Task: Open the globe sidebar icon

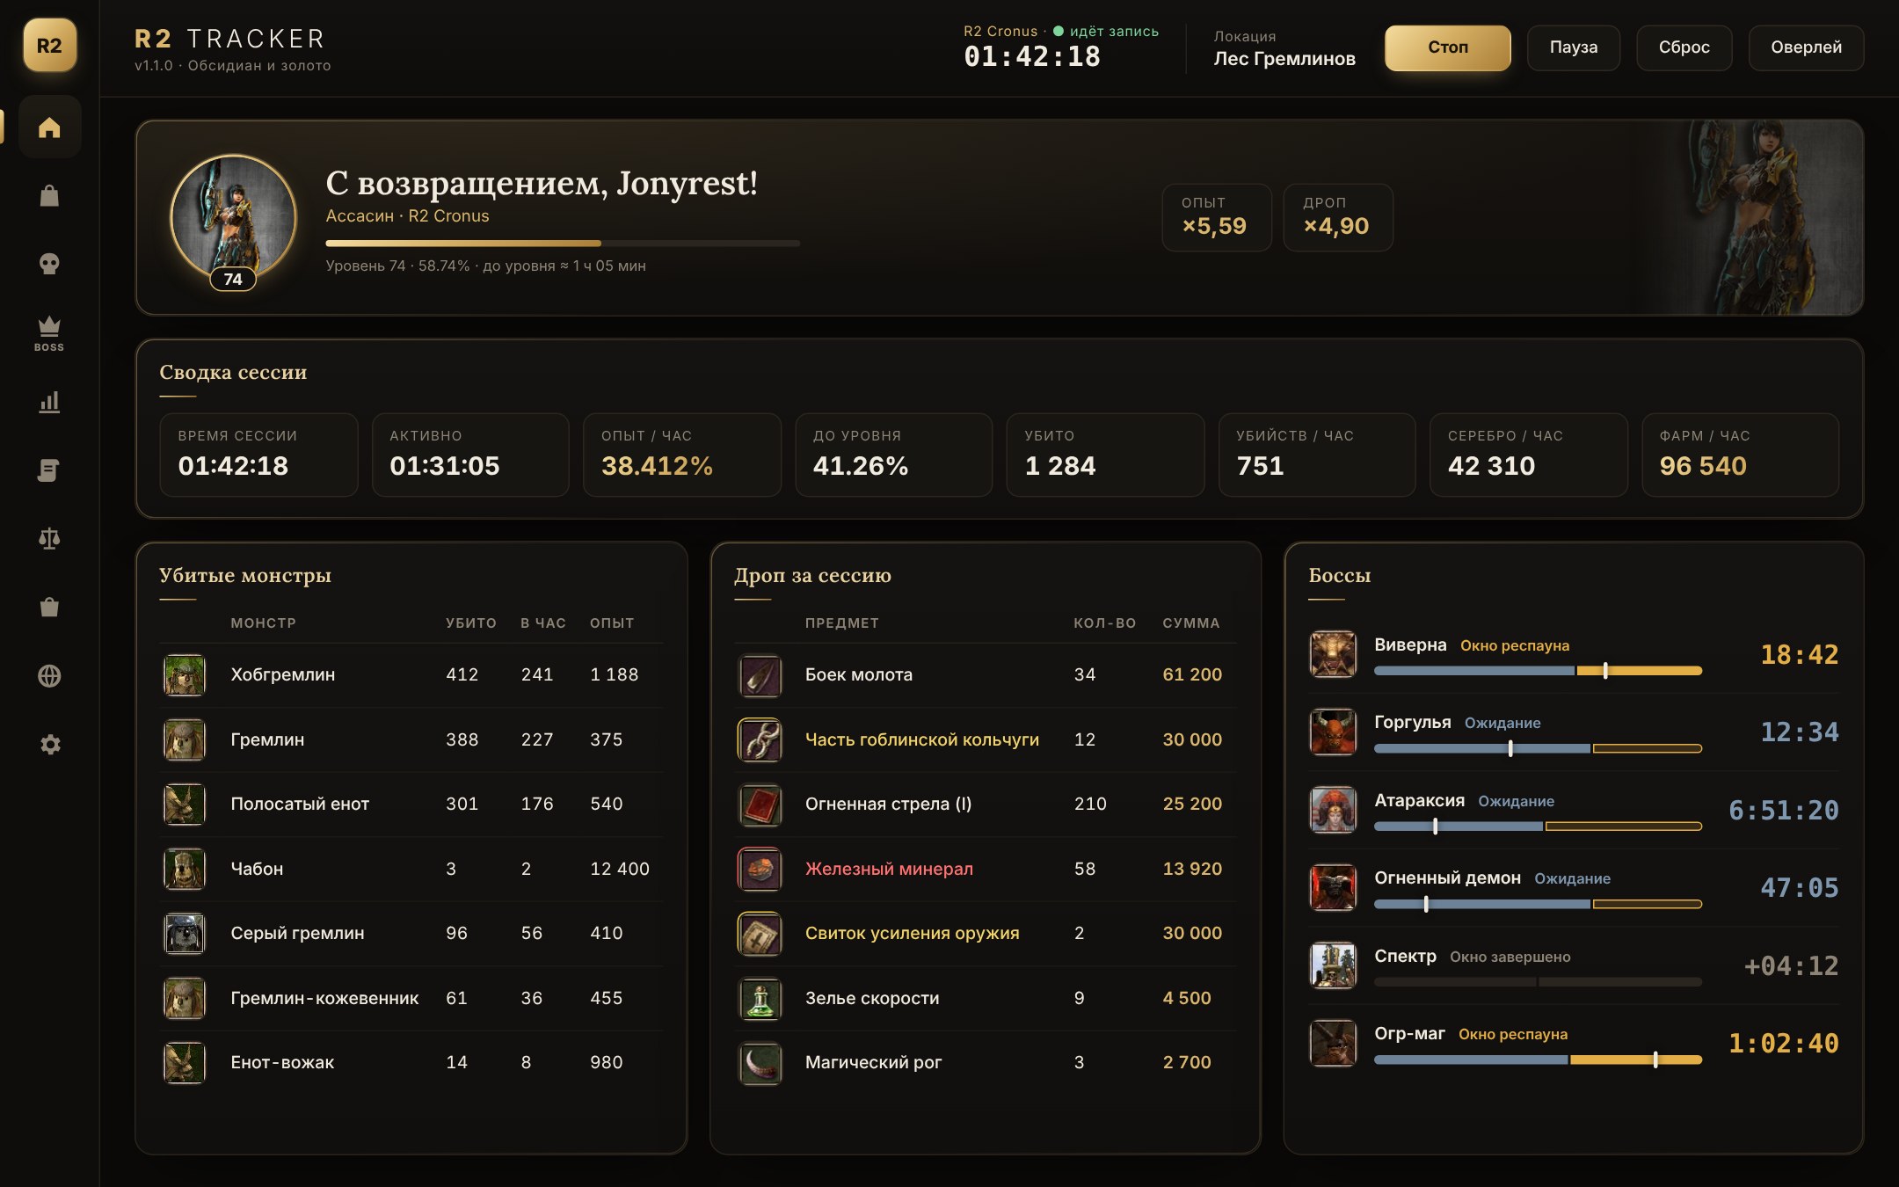Action: click(49, 676)
